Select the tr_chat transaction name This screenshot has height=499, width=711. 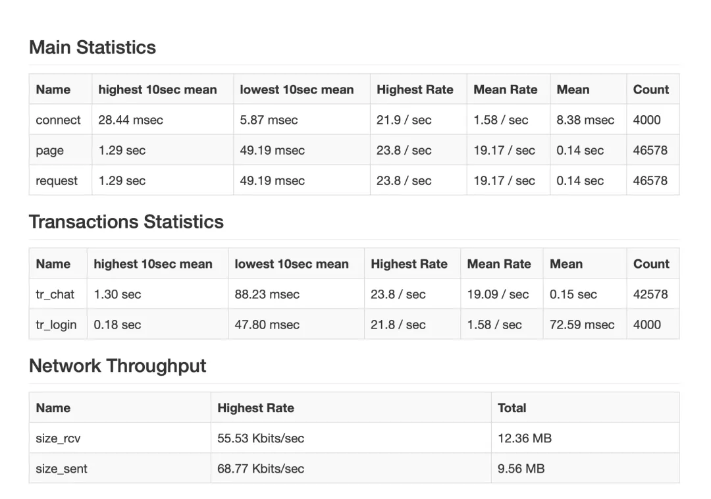pyautogui.click(x=55, y=295)
